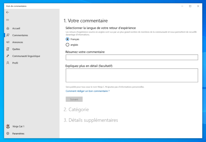Open 'Comment rédiger un bon commentaire ?' link
206x142 pixels.
coord(87,91)
